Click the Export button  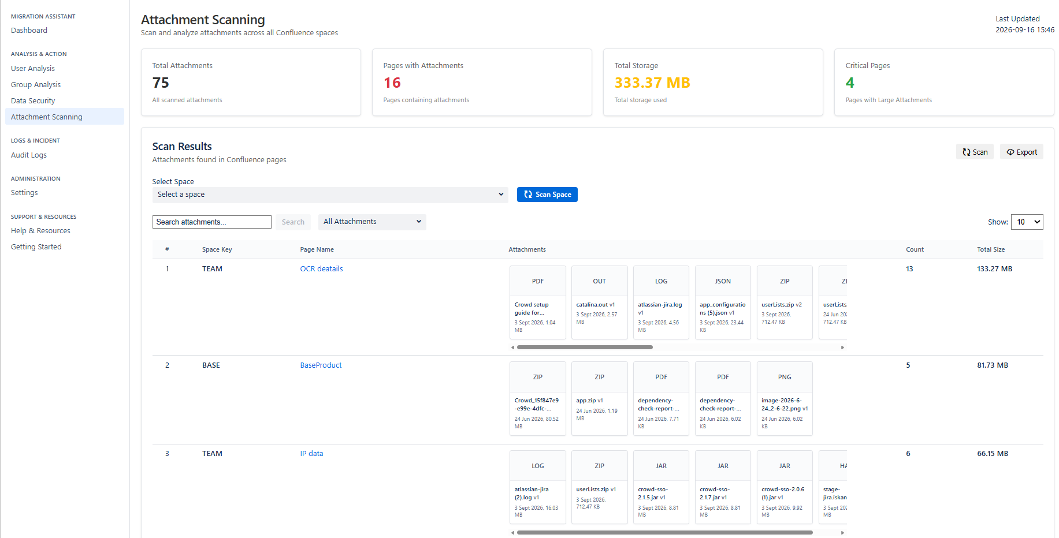pyautogui.click(x=1021, y=152)
